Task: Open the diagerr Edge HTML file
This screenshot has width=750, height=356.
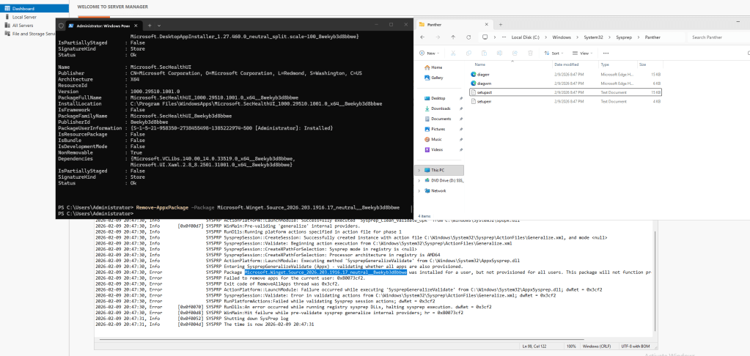Action: tap(483, 74)
